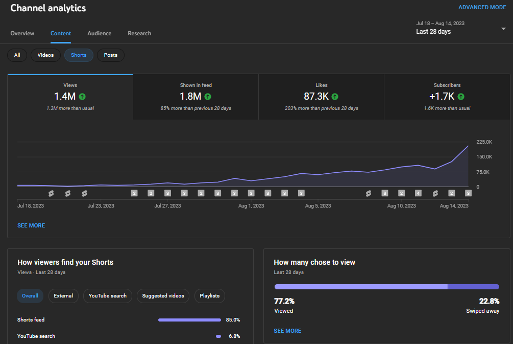Click the green arrow next to Likes 87.3K

point(335,97)
